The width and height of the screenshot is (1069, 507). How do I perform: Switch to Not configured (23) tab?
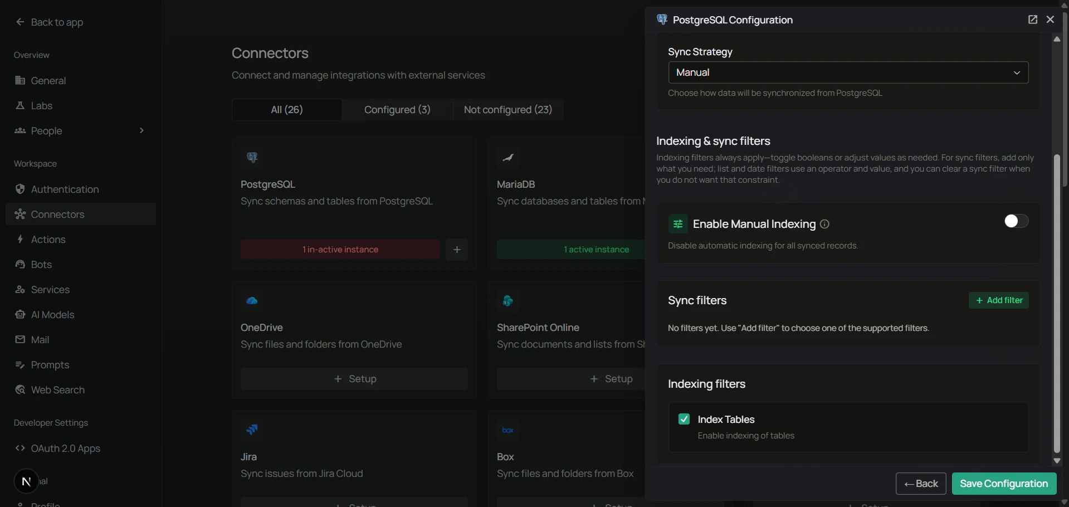click(508, 110)
